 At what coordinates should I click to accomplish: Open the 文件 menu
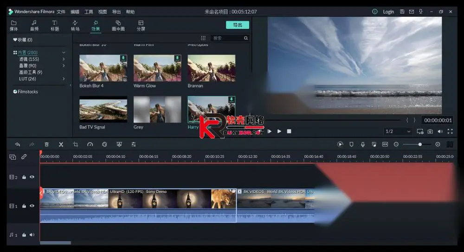(x=61, y=12)
